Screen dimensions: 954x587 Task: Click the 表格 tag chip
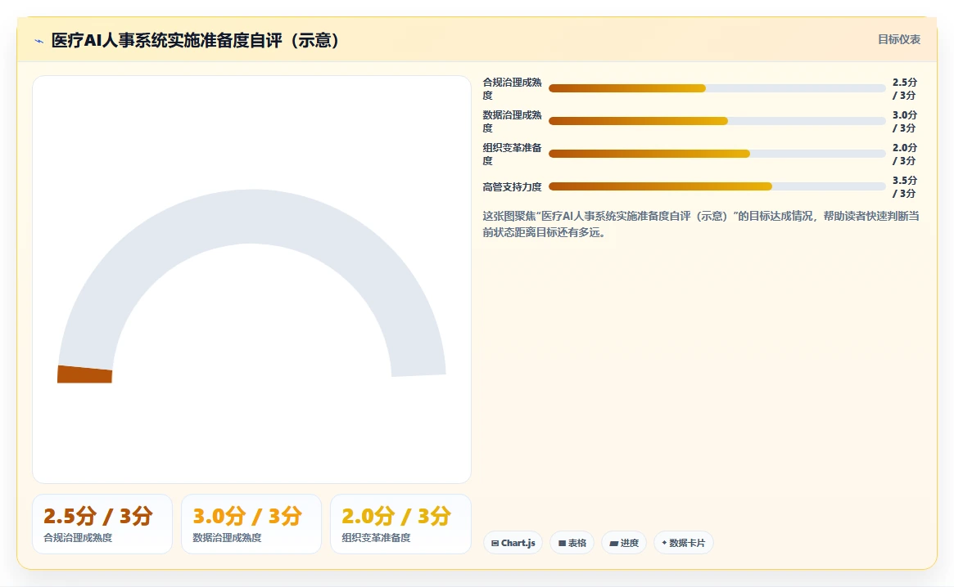572,543
